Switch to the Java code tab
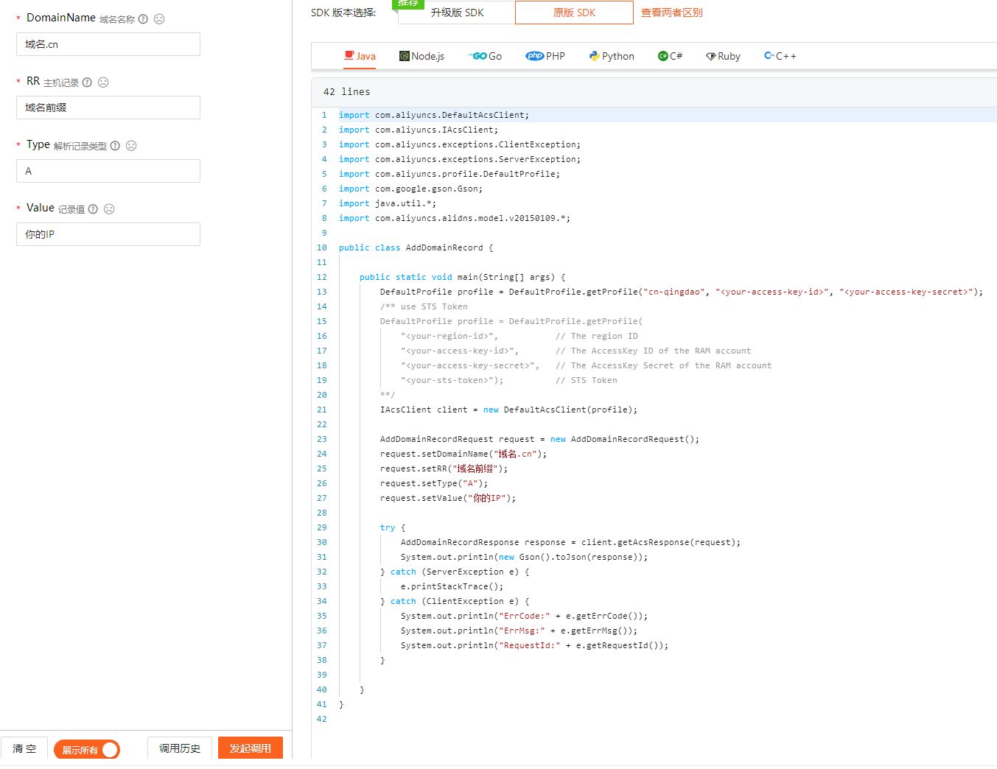 coord(360,56)
